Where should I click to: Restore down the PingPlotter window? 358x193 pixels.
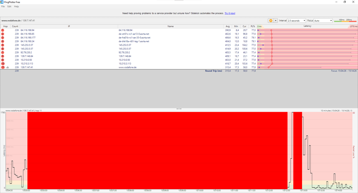[344, 2]
